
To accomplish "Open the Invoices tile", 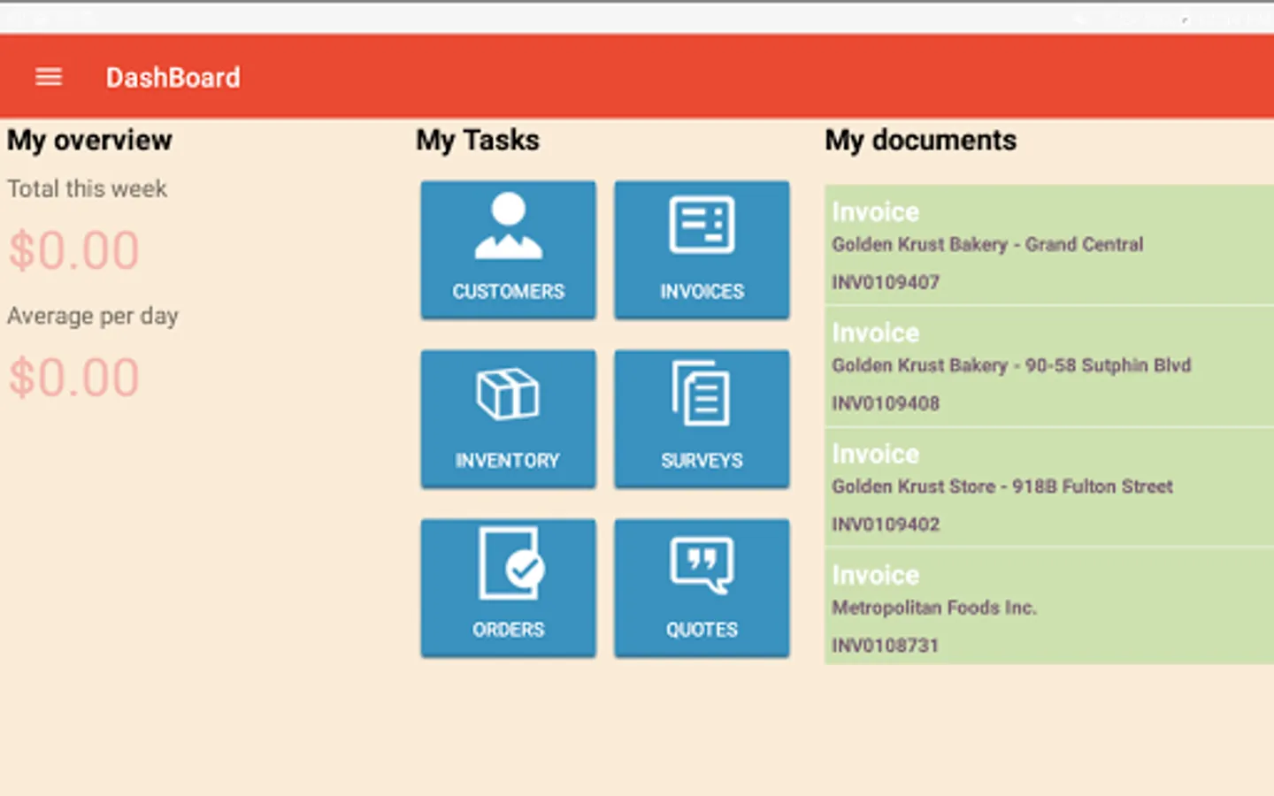I will point(702,249).
